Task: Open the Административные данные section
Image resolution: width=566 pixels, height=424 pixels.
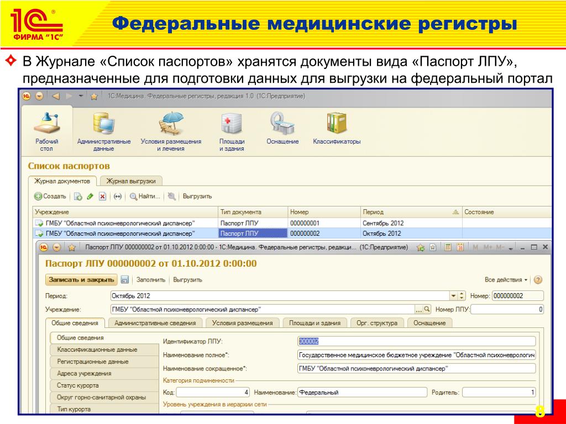Action: pyautogui.click(x=104, y=132)
